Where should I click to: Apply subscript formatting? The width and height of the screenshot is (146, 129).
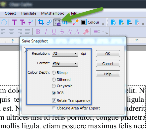pyautogui.click(x=78, y=32)
